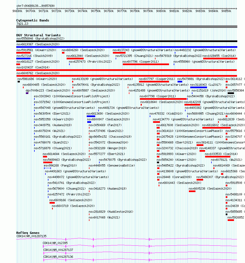Click red bar under nsv6616602
245x263 pixels.
pos(216,128)
